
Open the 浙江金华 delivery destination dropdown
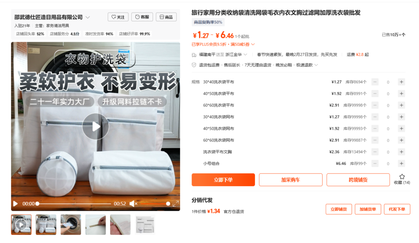[x=236, y=54]
